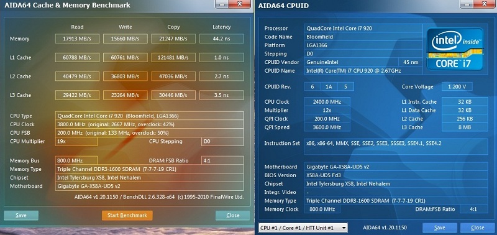Click Save in the AIDA64 CPUID window
The height and width of the screenshot is (235, 497).
tap(440, 228)
